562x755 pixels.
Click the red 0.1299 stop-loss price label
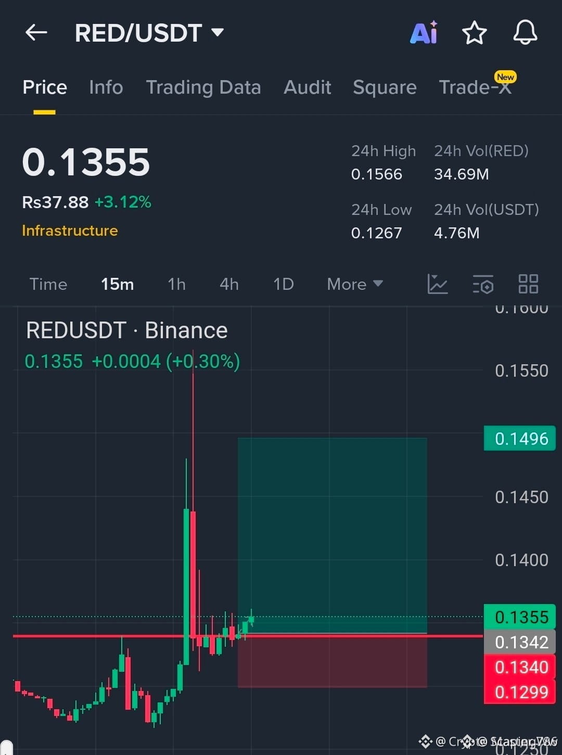tap(520, 692)
